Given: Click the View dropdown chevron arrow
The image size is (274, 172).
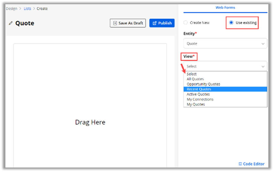Looking at the screenshot, I should [x=263, y=66].
